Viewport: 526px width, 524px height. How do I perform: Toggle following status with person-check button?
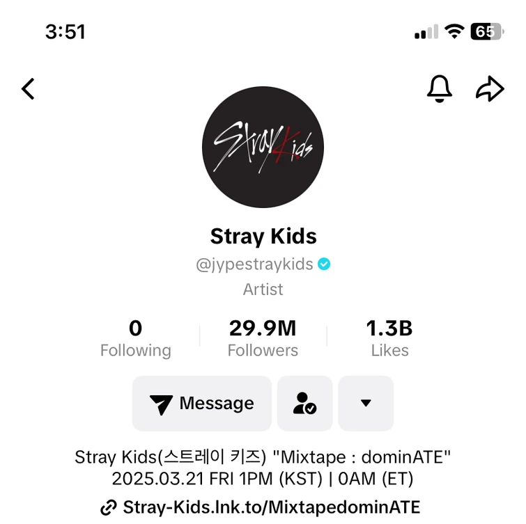(304, 404)
